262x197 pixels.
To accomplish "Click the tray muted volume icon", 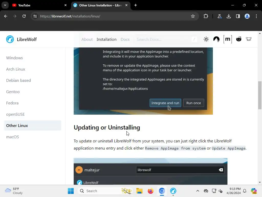I will coord(221,191).
